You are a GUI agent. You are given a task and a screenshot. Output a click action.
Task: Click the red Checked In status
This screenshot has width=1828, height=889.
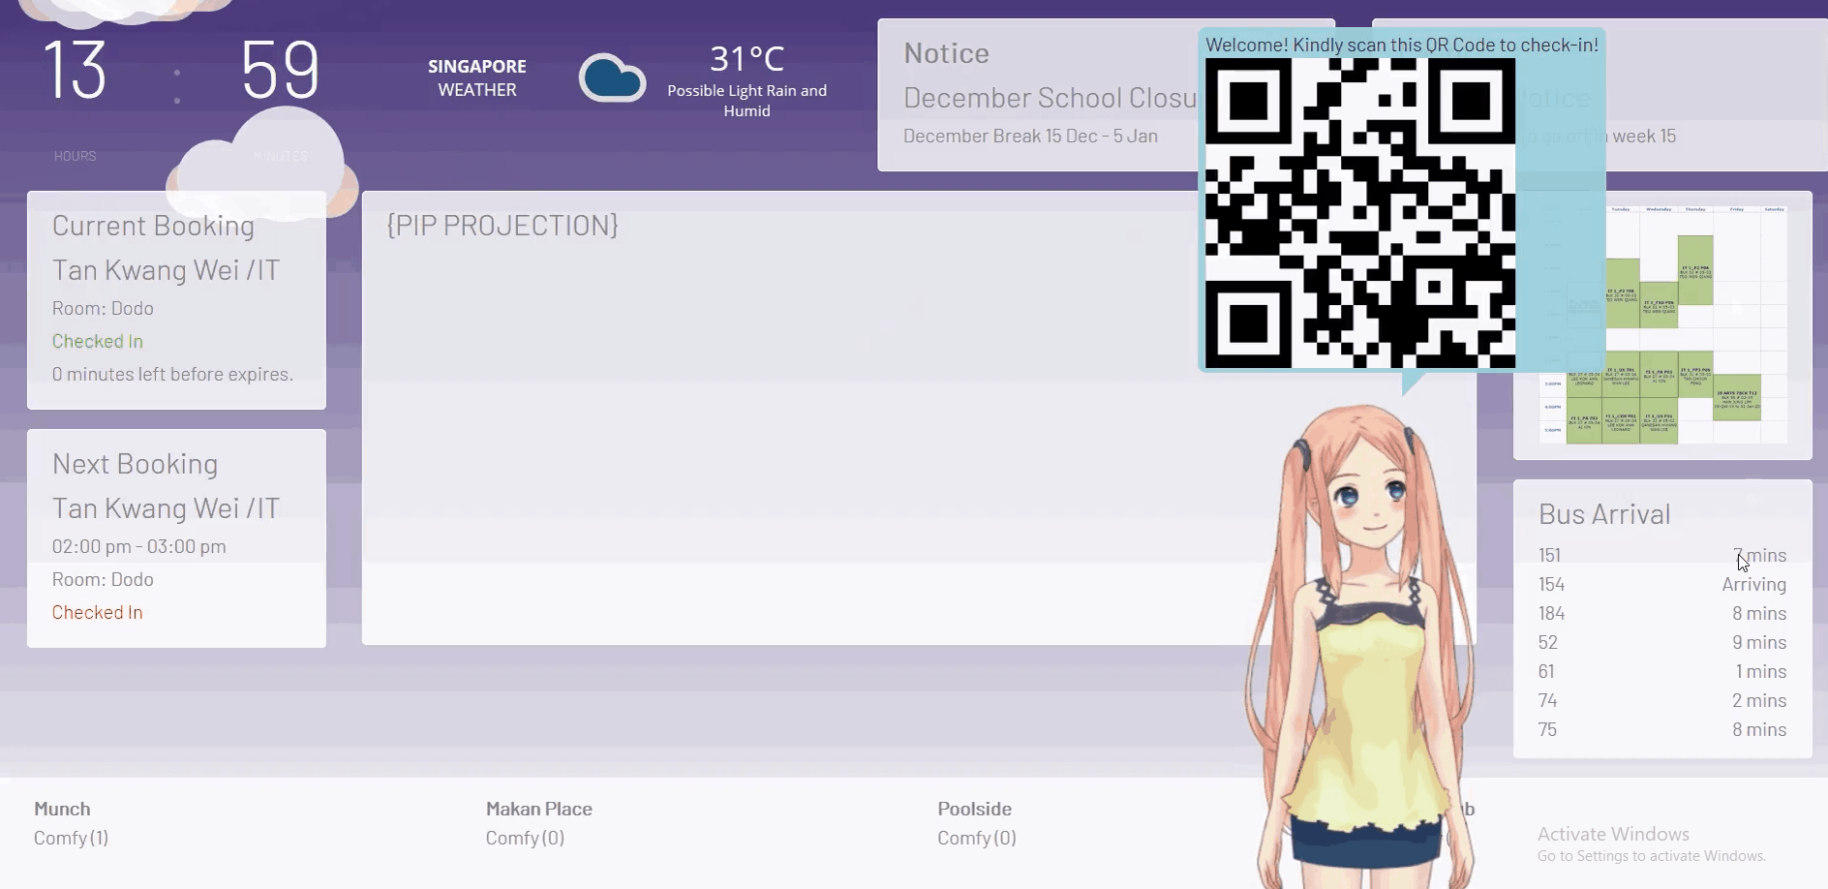[x=98, y=612]
